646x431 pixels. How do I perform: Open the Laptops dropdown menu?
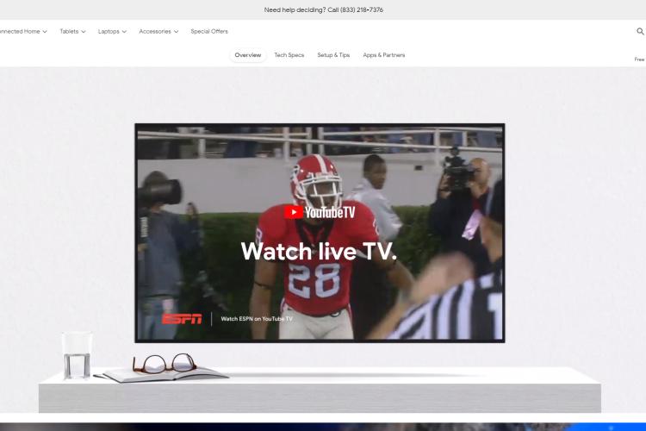pos(112,31)
